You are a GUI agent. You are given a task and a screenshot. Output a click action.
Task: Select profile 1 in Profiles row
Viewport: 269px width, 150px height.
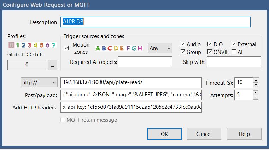[x=18, y=45]
